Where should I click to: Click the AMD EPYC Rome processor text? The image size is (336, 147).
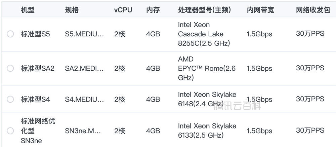[x=207, y=68]
